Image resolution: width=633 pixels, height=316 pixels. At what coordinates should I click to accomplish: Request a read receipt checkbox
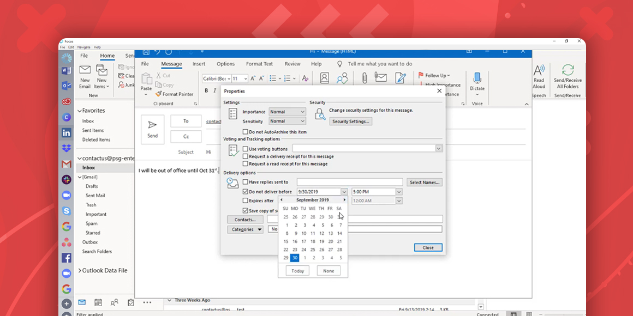245,164
